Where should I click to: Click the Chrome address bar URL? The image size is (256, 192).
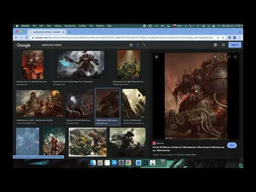124,38
